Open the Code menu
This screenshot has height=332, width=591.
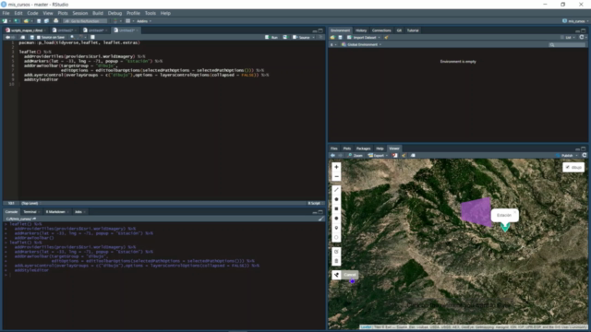coord(32,13)
